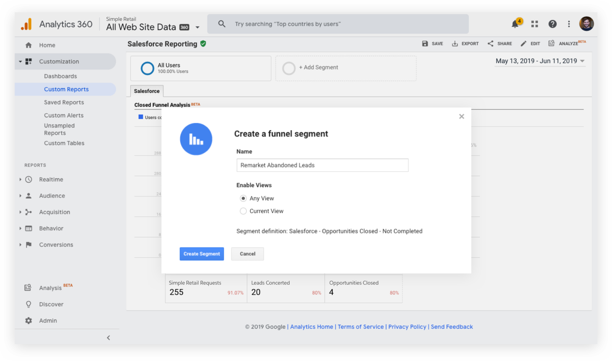Open Saved Reports in the sidebar
Image resolution: width=612 pixels, height=361 pixels.
pos(64,103)
